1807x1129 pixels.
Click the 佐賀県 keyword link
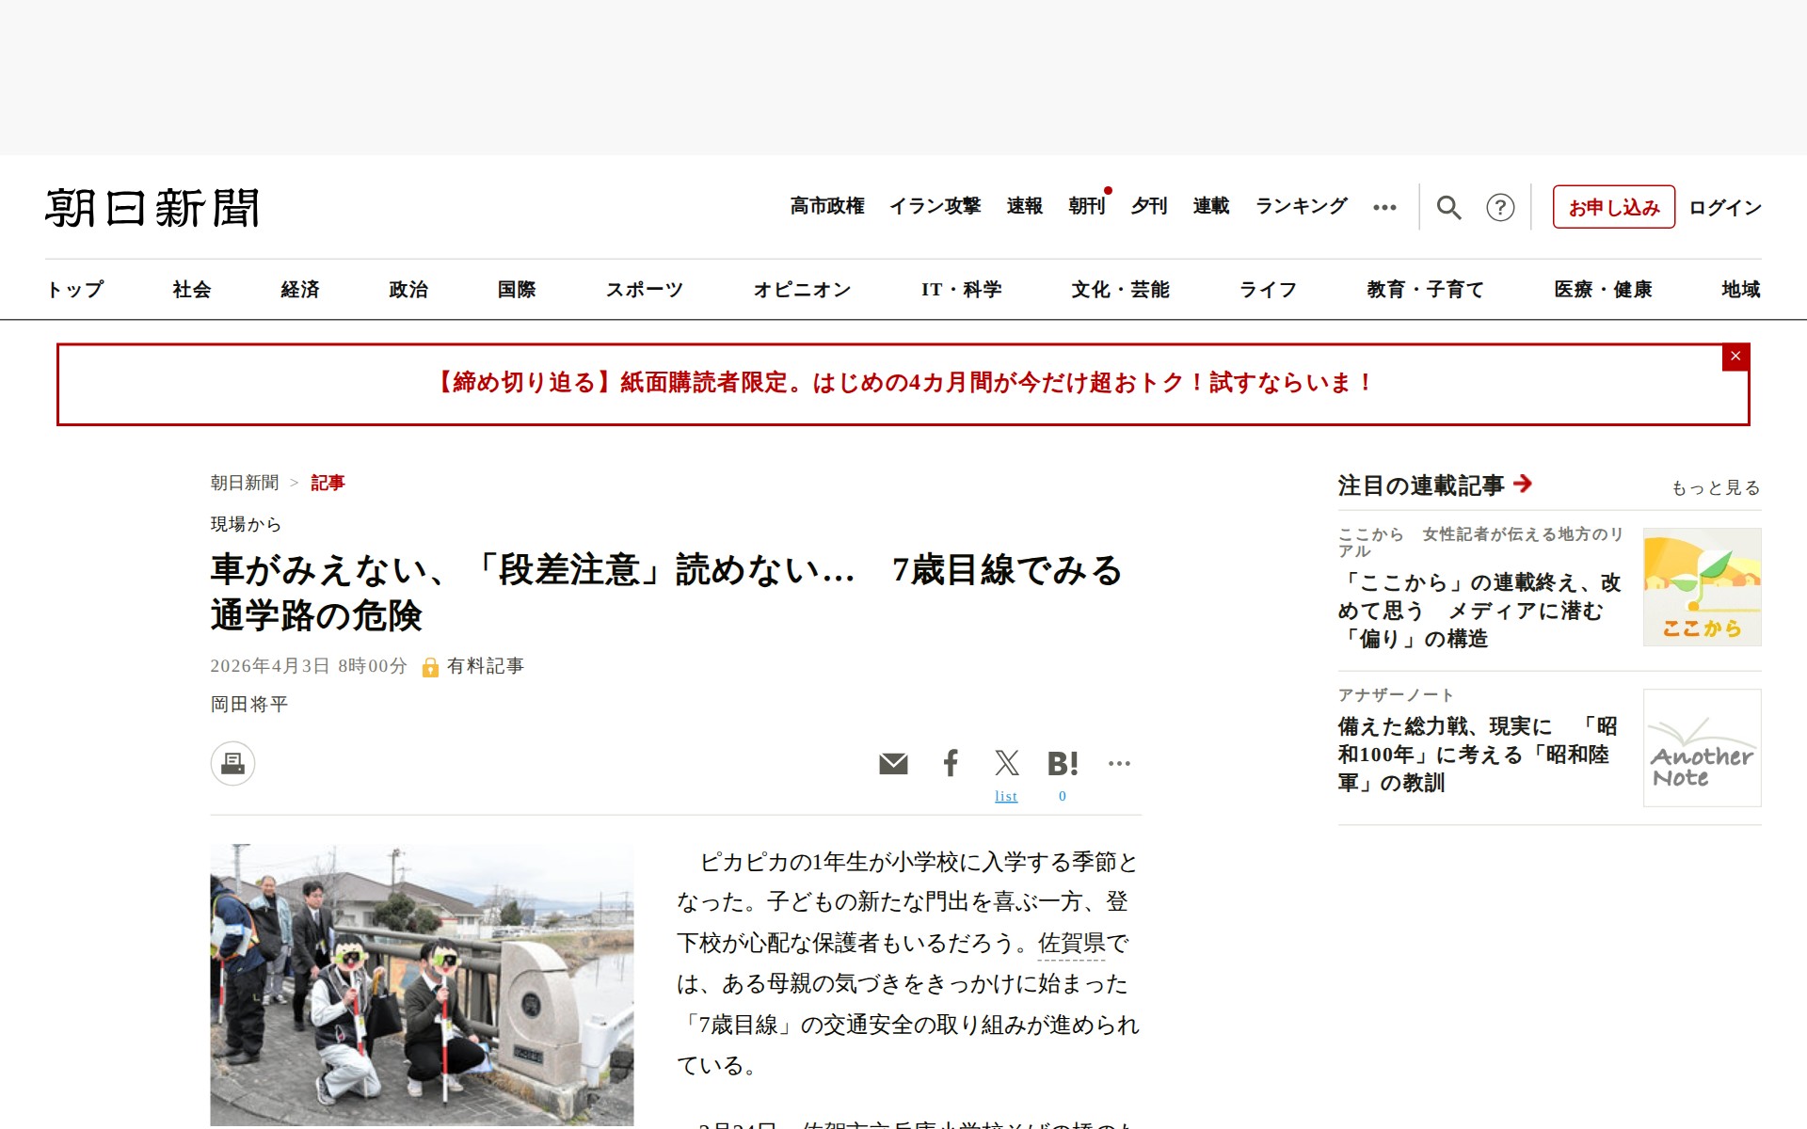click(x=1072, y=943)
